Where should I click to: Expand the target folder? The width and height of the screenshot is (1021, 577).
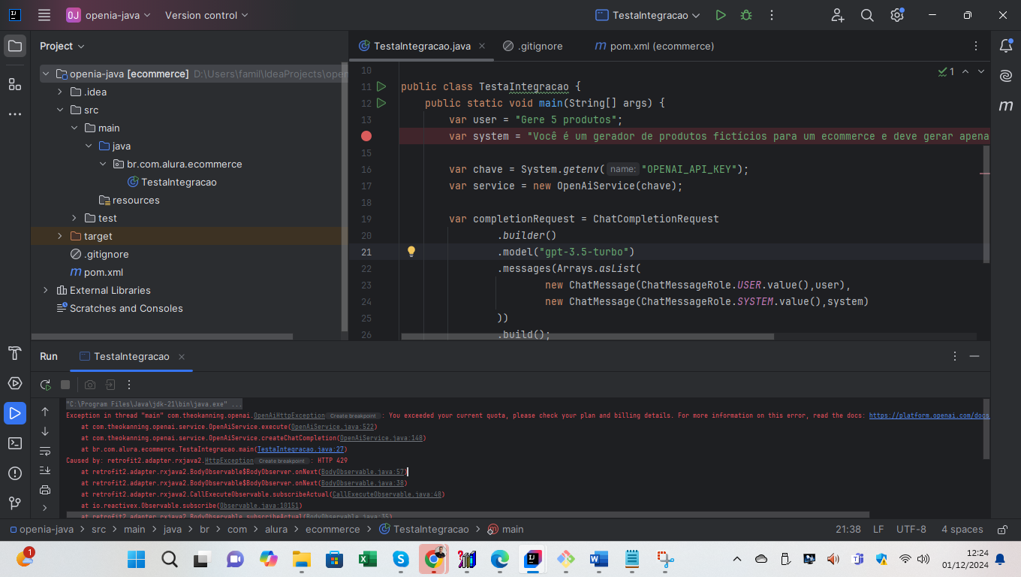(60, 236)
